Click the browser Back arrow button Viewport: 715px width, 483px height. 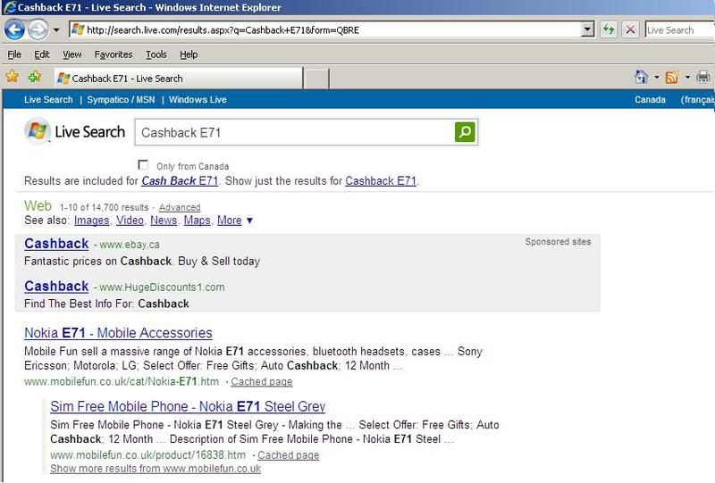14,30
